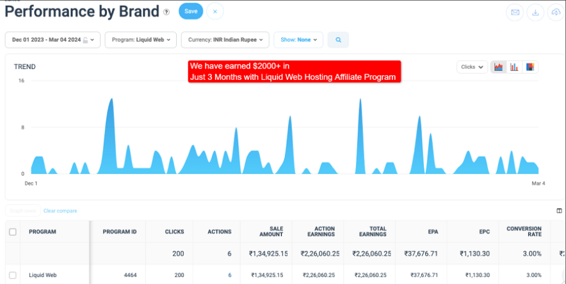This screenshot has width=566, height=284.
Task: Click the TREND chart heading
Action: (24, 67)
